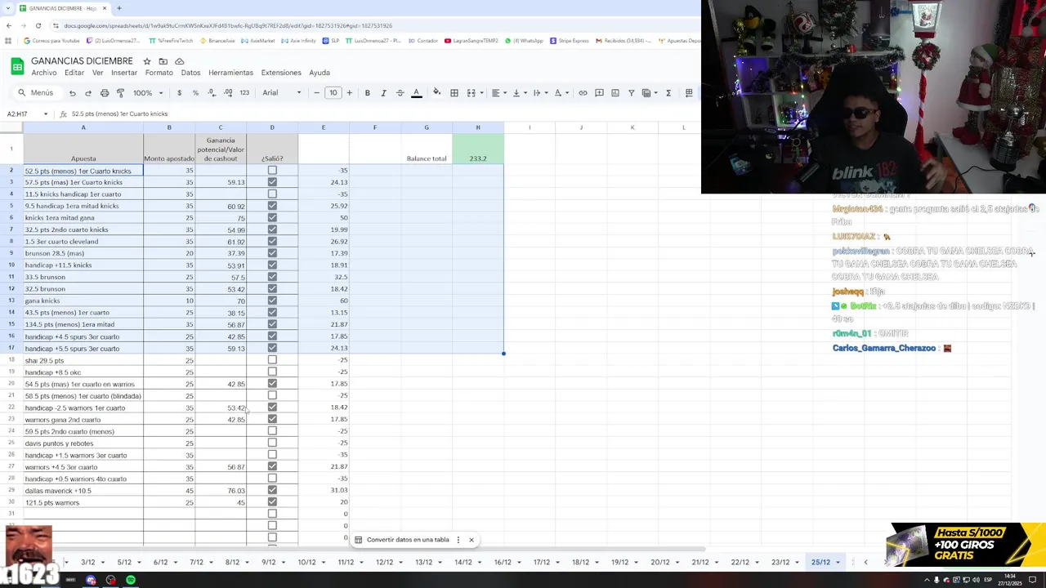Toggle checkbox for gana knicks row
The width and height of the screenshot is (1046, 588).
point(272,301)
